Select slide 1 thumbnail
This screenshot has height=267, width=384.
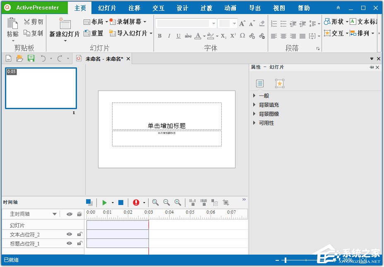click(x=41, y=88)
